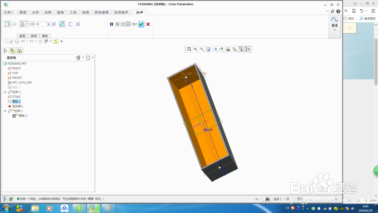Switch to the 注释 ribbon tab
The image size is (378, 213).
(x=48, y=12)
